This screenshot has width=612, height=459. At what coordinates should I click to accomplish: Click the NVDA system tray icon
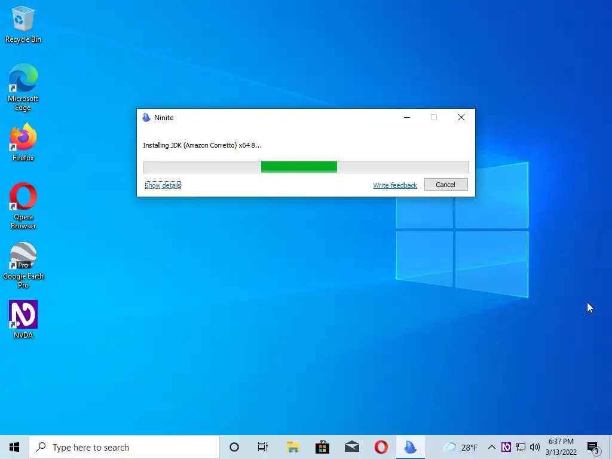(x=506, y=447)
